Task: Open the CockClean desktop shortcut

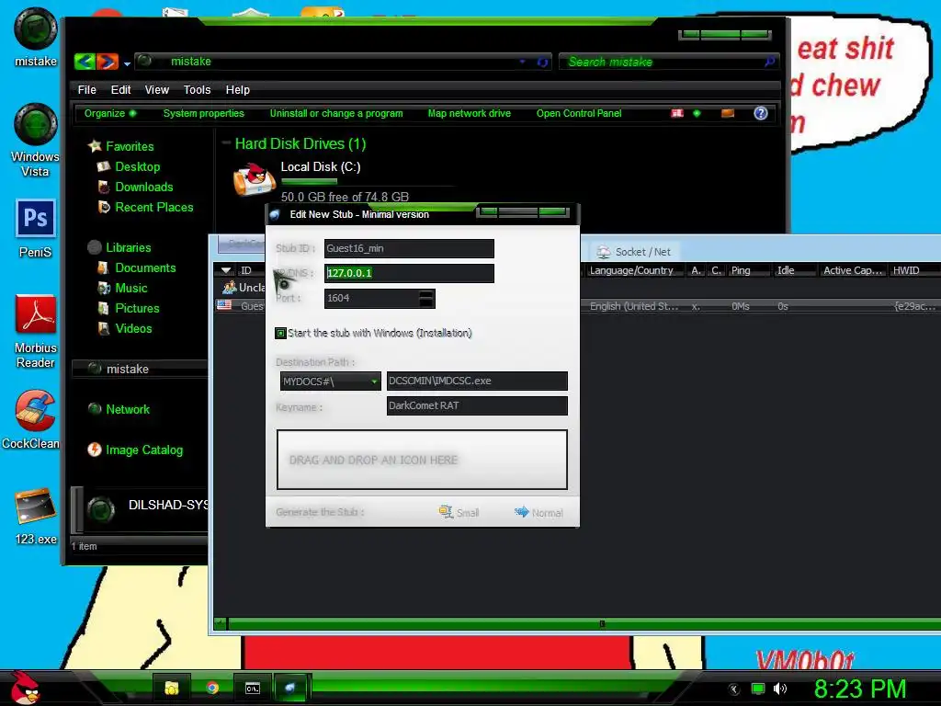Action: (31, 419)
